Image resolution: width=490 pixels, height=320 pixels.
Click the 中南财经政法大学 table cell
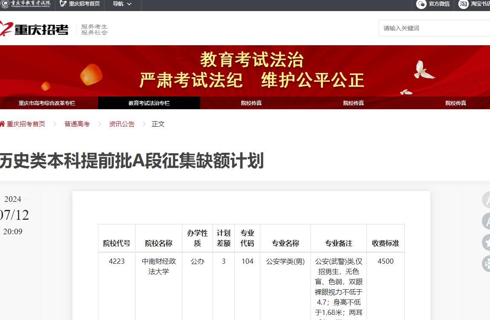[159, 266]
